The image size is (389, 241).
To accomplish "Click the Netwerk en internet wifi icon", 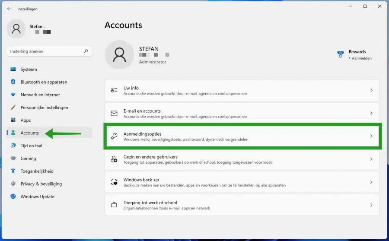I will coord(13,95).
